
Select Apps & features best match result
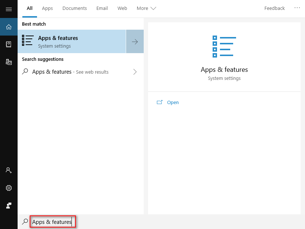pyautogui.click(x=72, y=41)
